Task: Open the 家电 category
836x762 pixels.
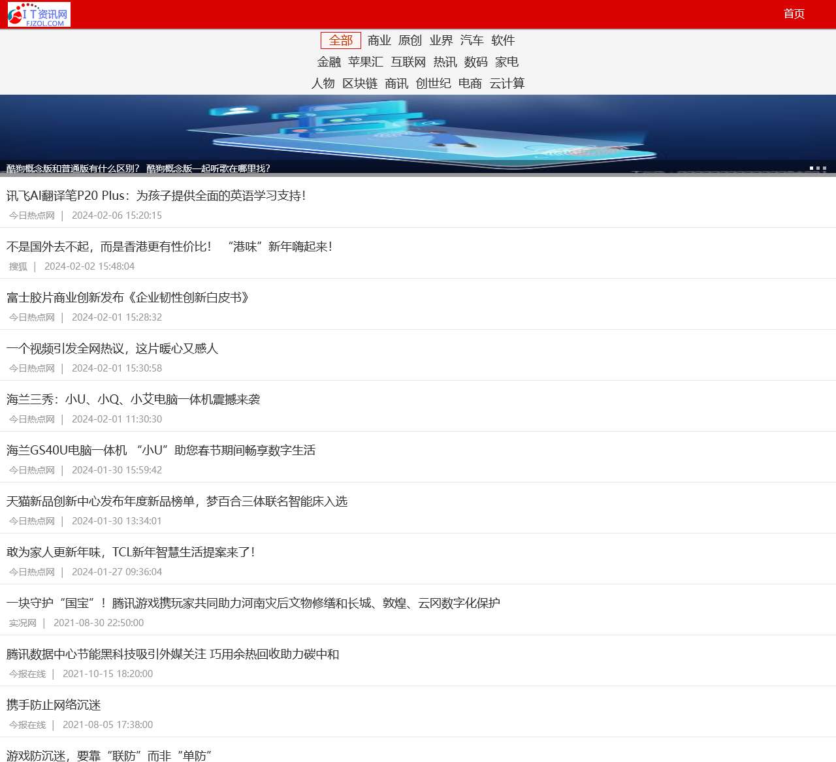Action: click(x=507, y=62)
